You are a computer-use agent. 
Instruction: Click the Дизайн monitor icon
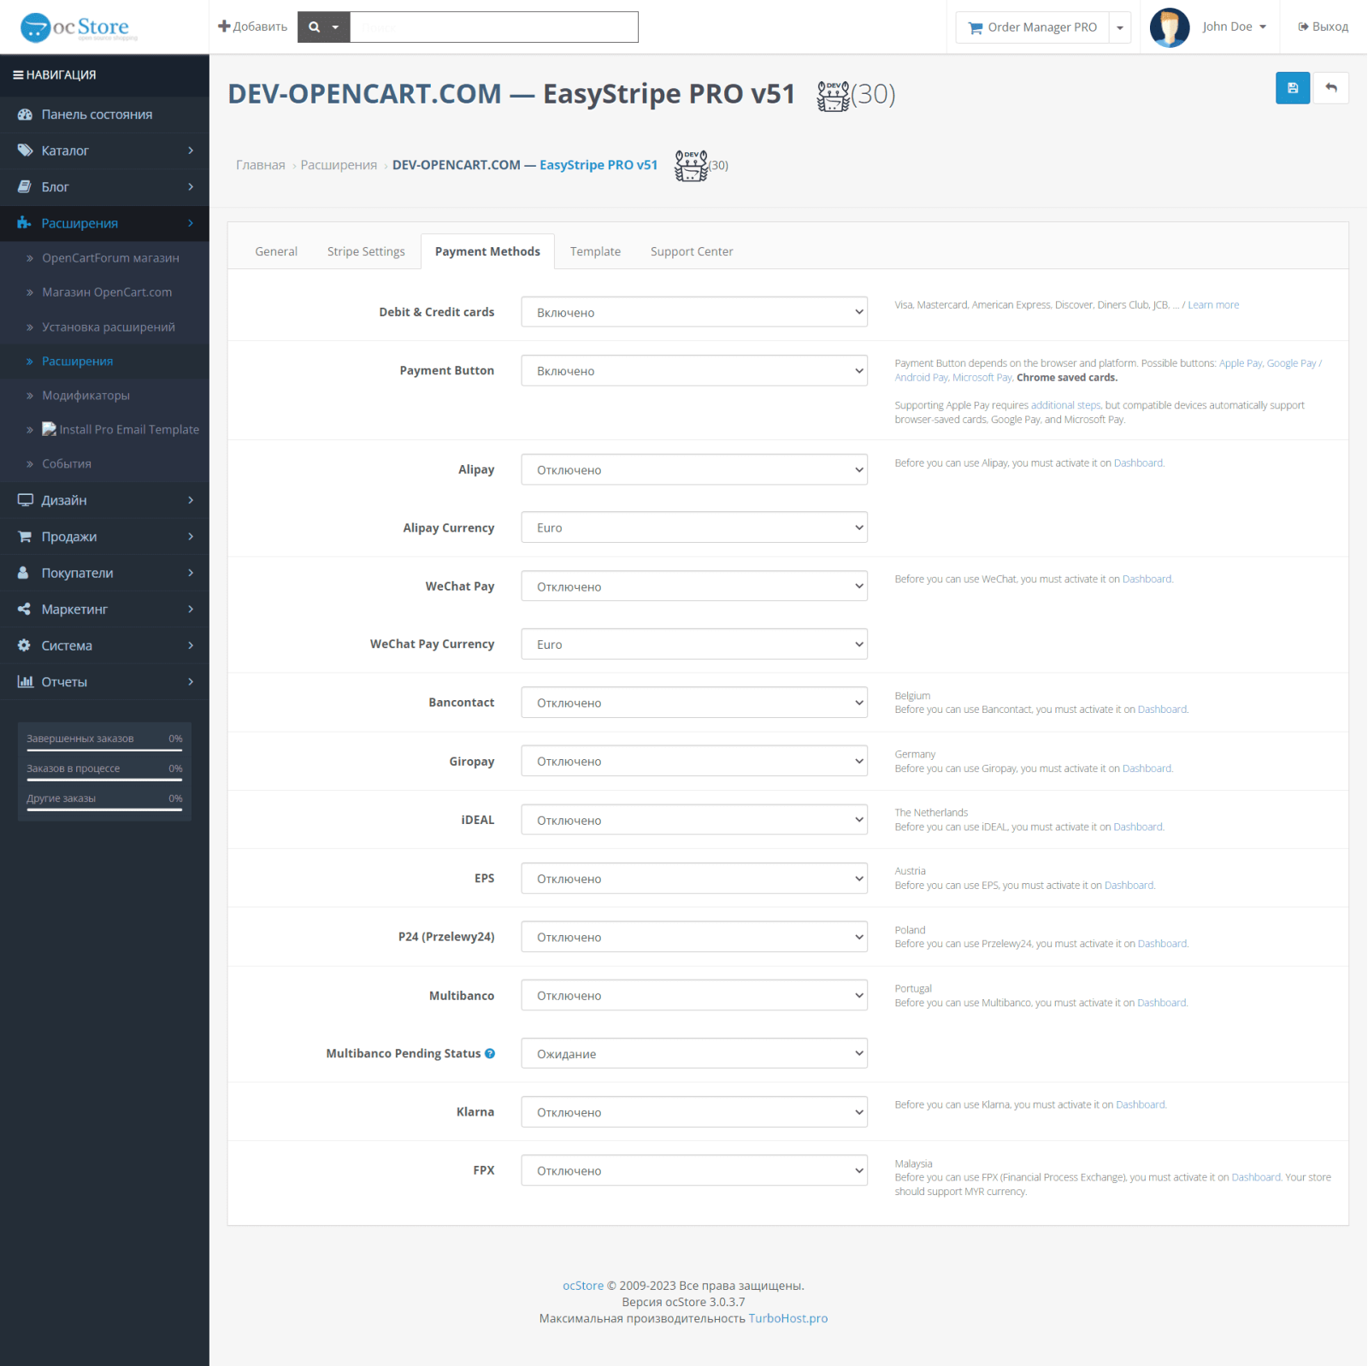pos(25,500)
